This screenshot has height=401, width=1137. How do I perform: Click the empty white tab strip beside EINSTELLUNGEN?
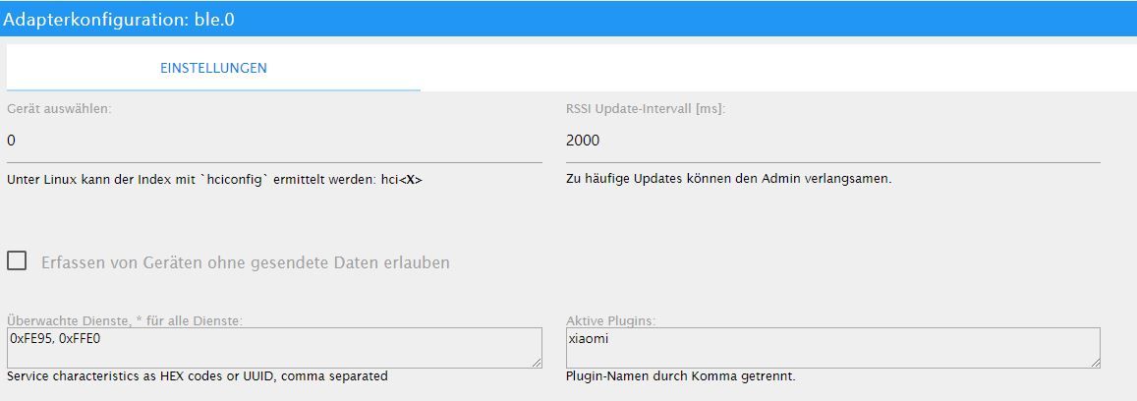[x=776, y=68]
